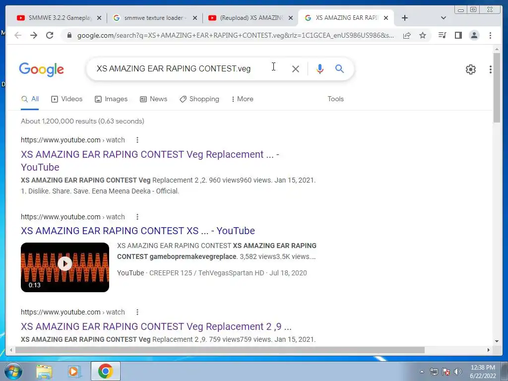
Task: Open Google apps dots beside gear
Action: pos(491,69)
